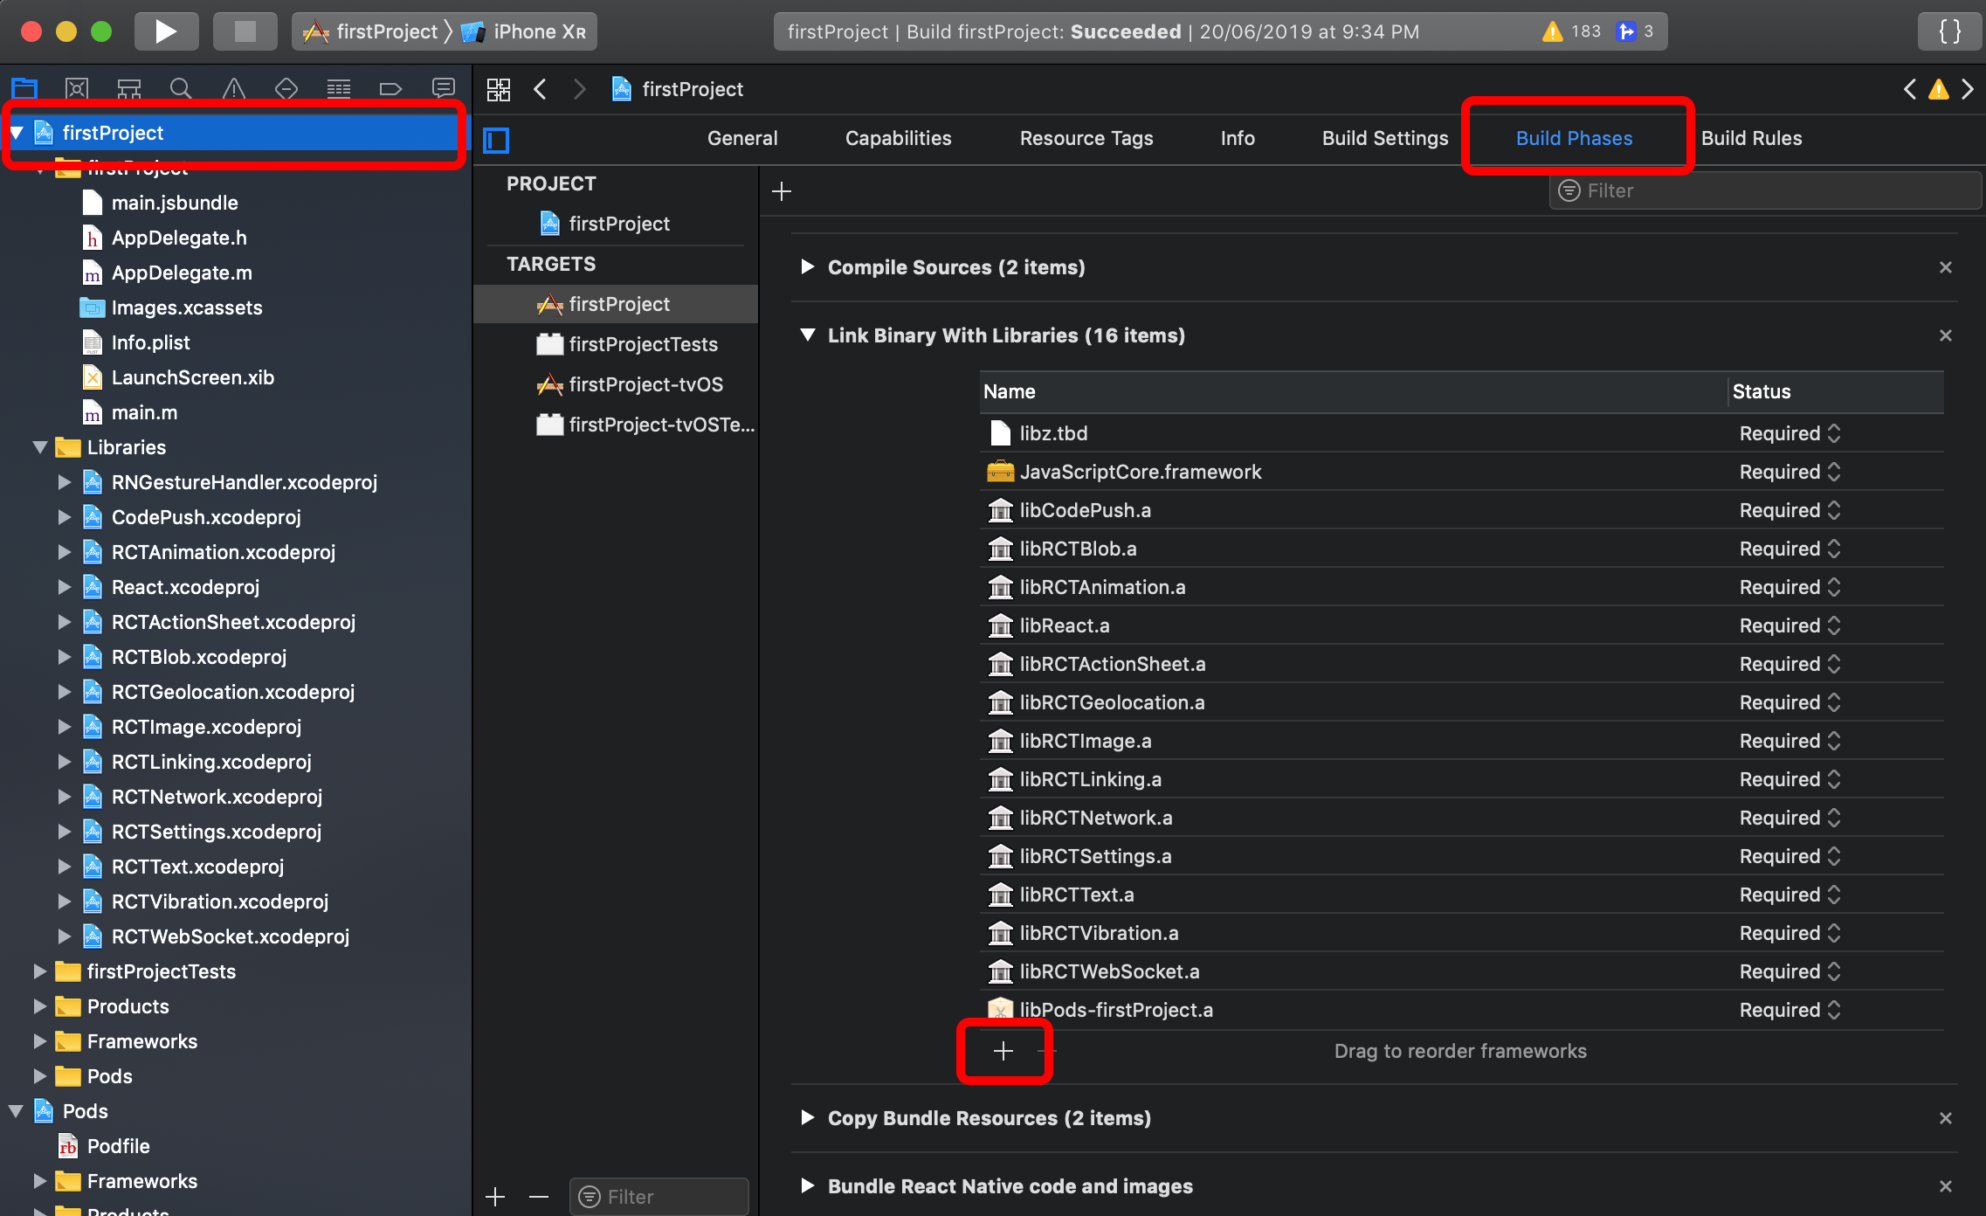Open the Report navigator icon
Screen dimensions: 1986x1216
(444, 88)
